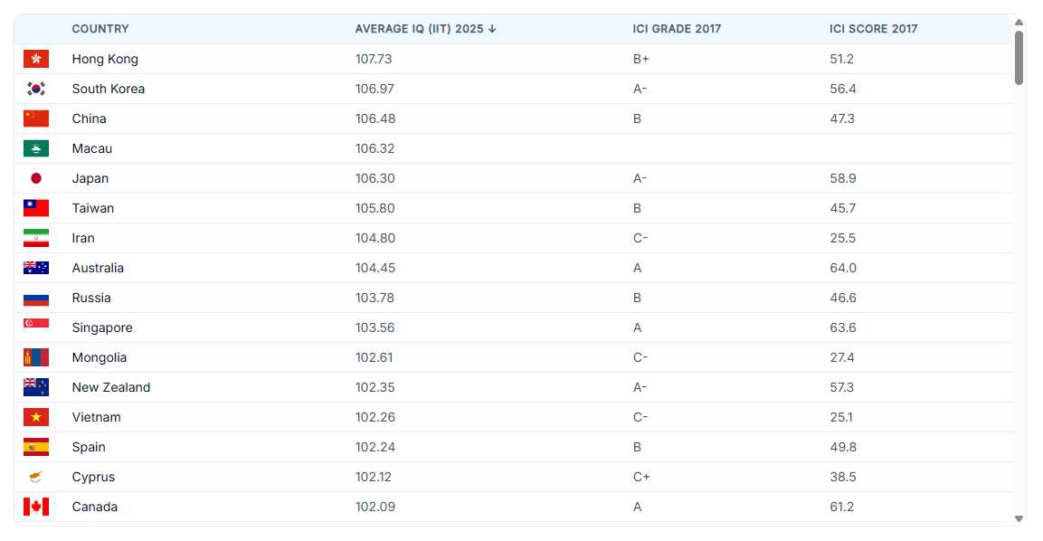Click the China flag icon
Image resolution: width=1043 pixels, height=541 pixels.
[36, 119]
